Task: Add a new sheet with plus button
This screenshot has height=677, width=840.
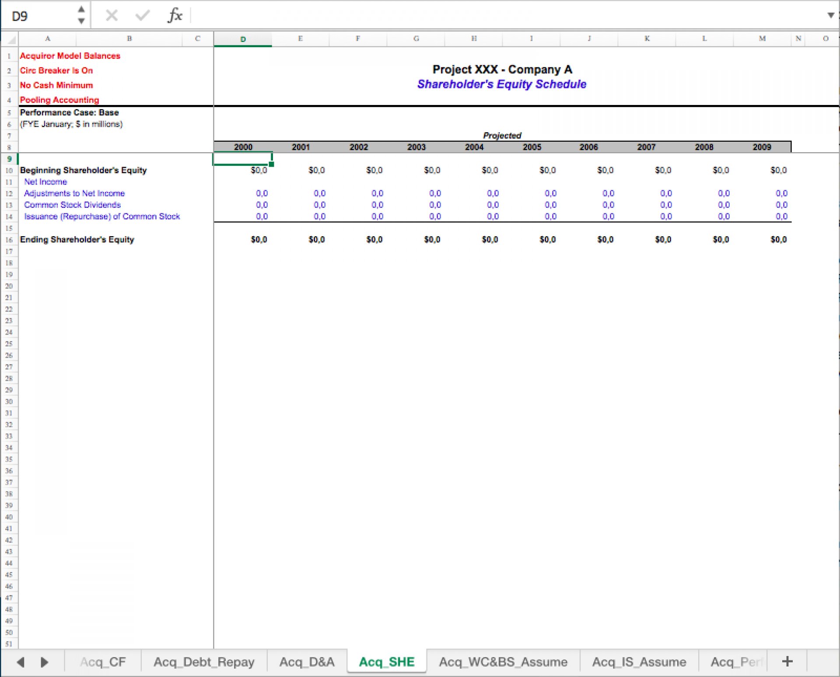Action: coord(787,661)
